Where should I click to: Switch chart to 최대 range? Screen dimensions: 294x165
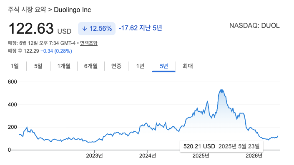pyautogui.click(x=188, y=66)
